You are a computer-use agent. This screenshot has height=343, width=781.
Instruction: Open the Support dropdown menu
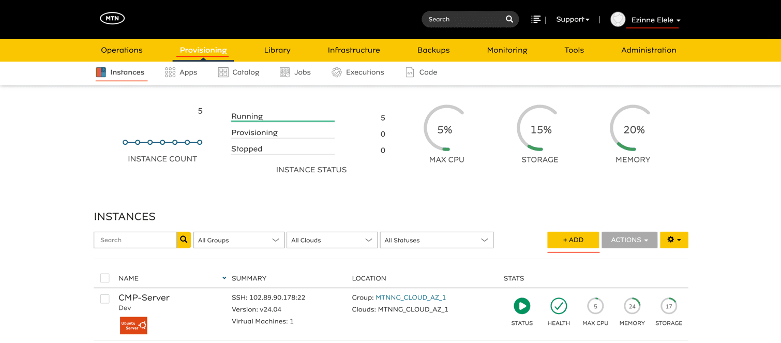pos(573,19)
